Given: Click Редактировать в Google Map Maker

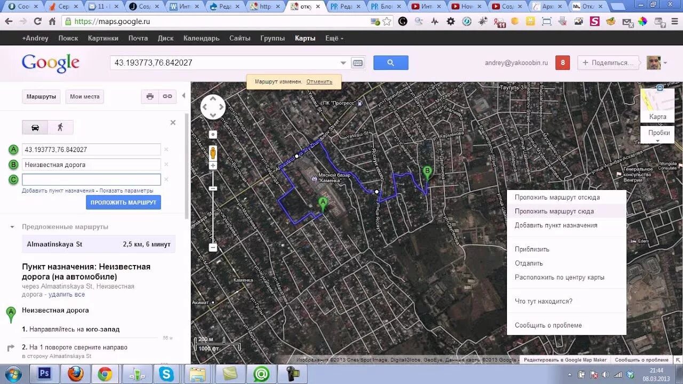Looking at the screenshot, I should click(565, 360).
